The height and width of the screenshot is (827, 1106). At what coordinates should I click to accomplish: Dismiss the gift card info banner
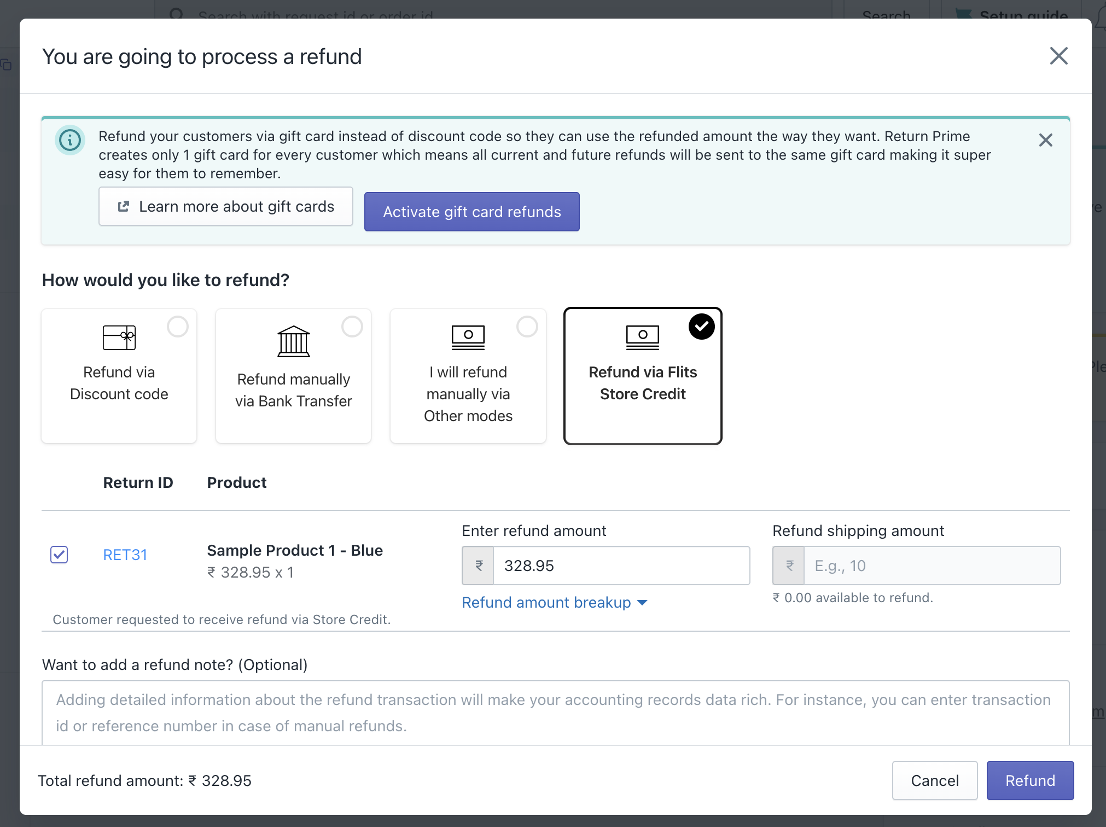[1045, 141]
